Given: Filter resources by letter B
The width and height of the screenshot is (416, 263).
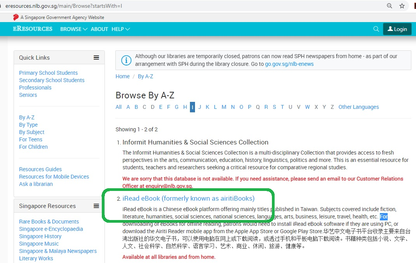Looking at the screenshot, I should pos(136,107).
